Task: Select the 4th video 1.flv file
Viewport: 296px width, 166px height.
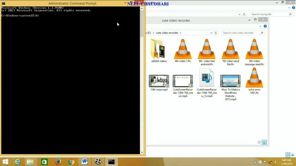Action: click(183, 51)
